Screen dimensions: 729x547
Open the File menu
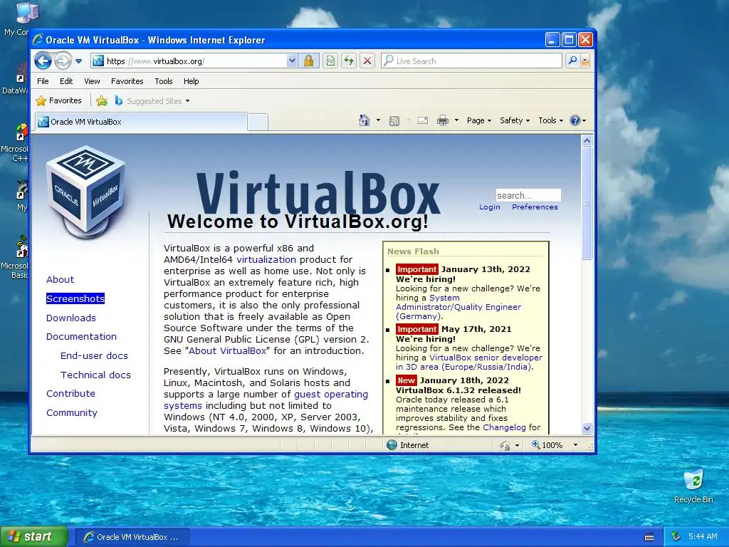click(43, 81)
